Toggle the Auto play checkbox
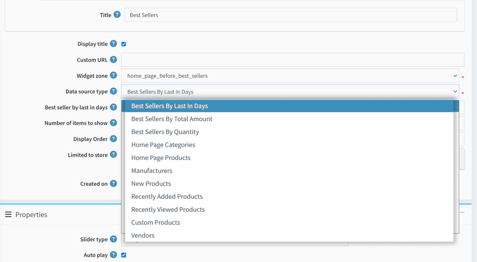Viewport: 477px width, 262px height. click(x=124, y=255)
